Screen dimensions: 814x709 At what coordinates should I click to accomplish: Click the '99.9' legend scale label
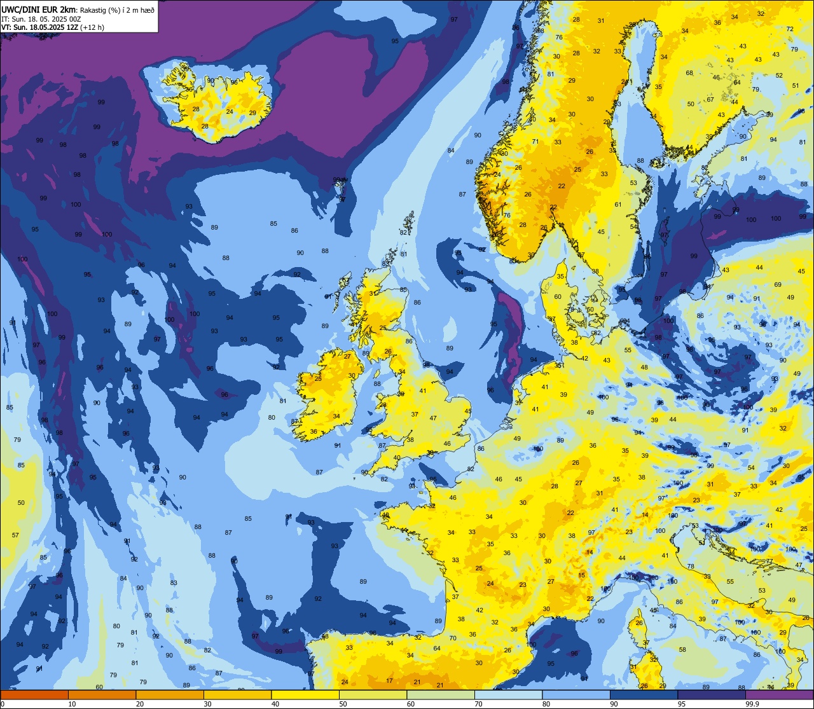752,704
